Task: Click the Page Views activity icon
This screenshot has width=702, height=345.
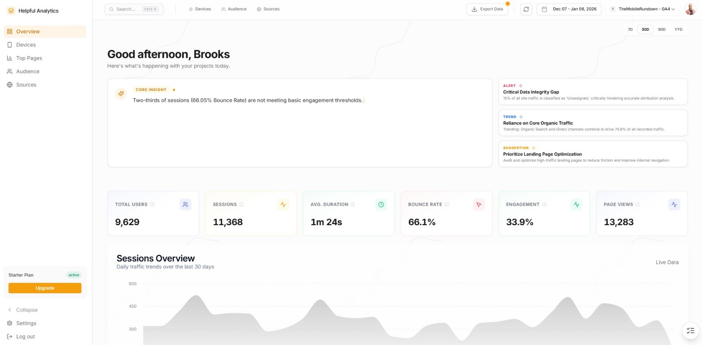Action: (674, 205)
